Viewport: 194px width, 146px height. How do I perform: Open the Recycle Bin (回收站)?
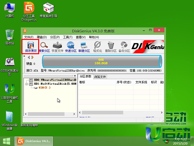tap(10, 37)
